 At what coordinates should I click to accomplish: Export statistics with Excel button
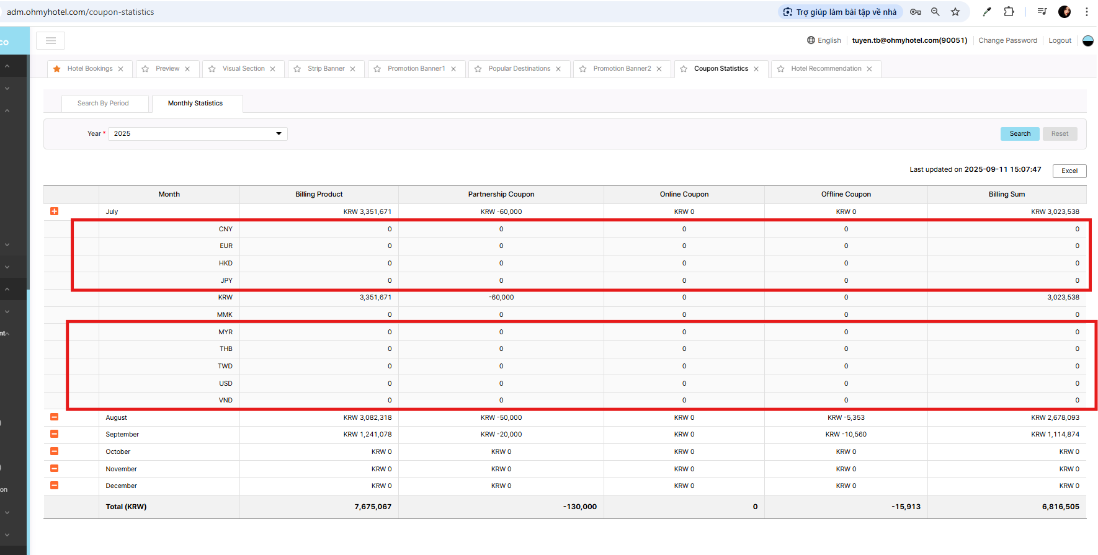[1069, 171]
